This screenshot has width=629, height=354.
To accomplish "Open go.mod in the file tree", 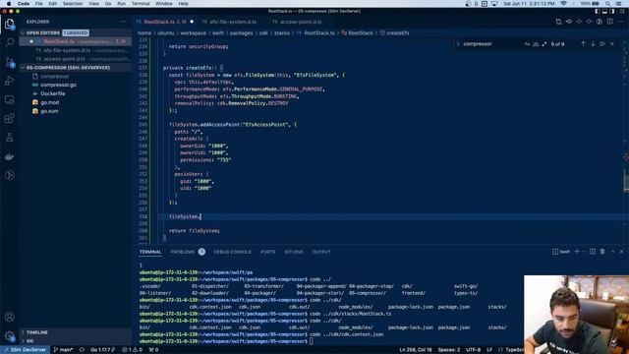I will [x=49, y=102].
